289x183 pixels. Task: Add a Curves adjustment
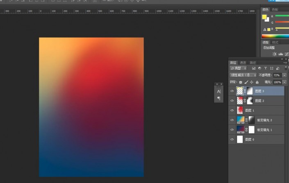click(x=287, y=54)
